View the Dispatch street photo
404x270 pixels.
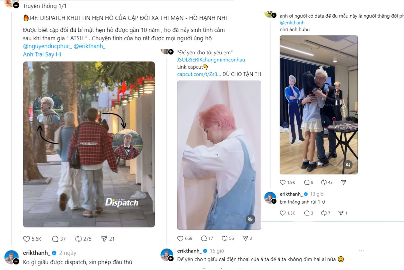tap(89, 144)
